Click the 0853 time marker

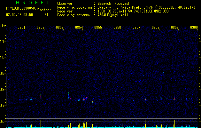60,28
